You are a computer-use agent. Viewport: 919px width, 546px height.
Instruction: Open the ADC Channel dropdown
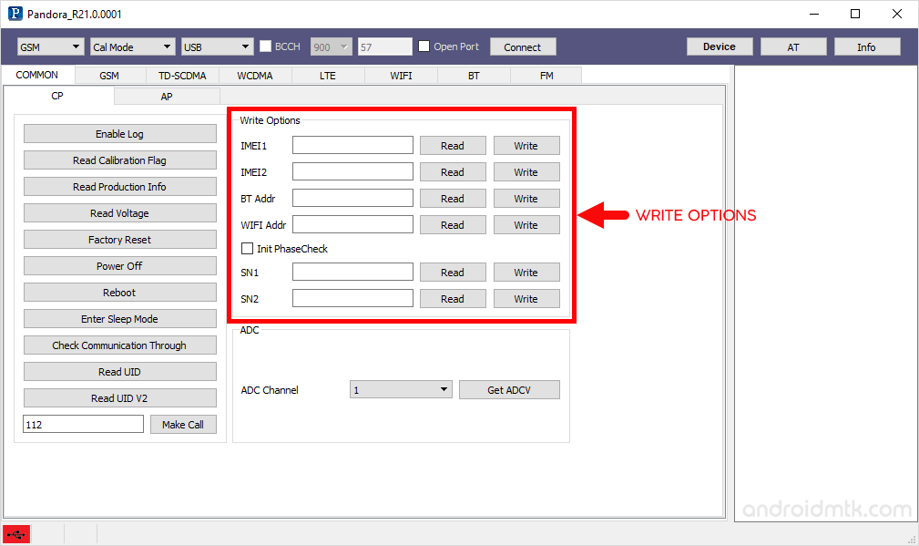click(x=401, y=389)
